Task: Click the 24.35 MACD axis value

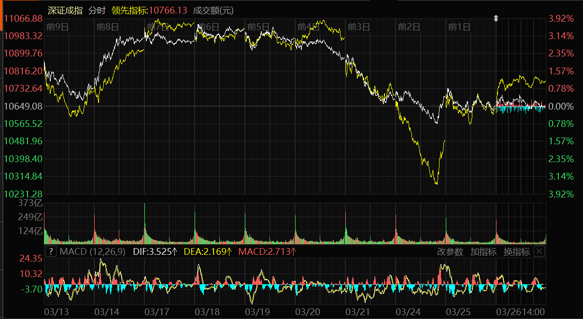Action: 31,259
